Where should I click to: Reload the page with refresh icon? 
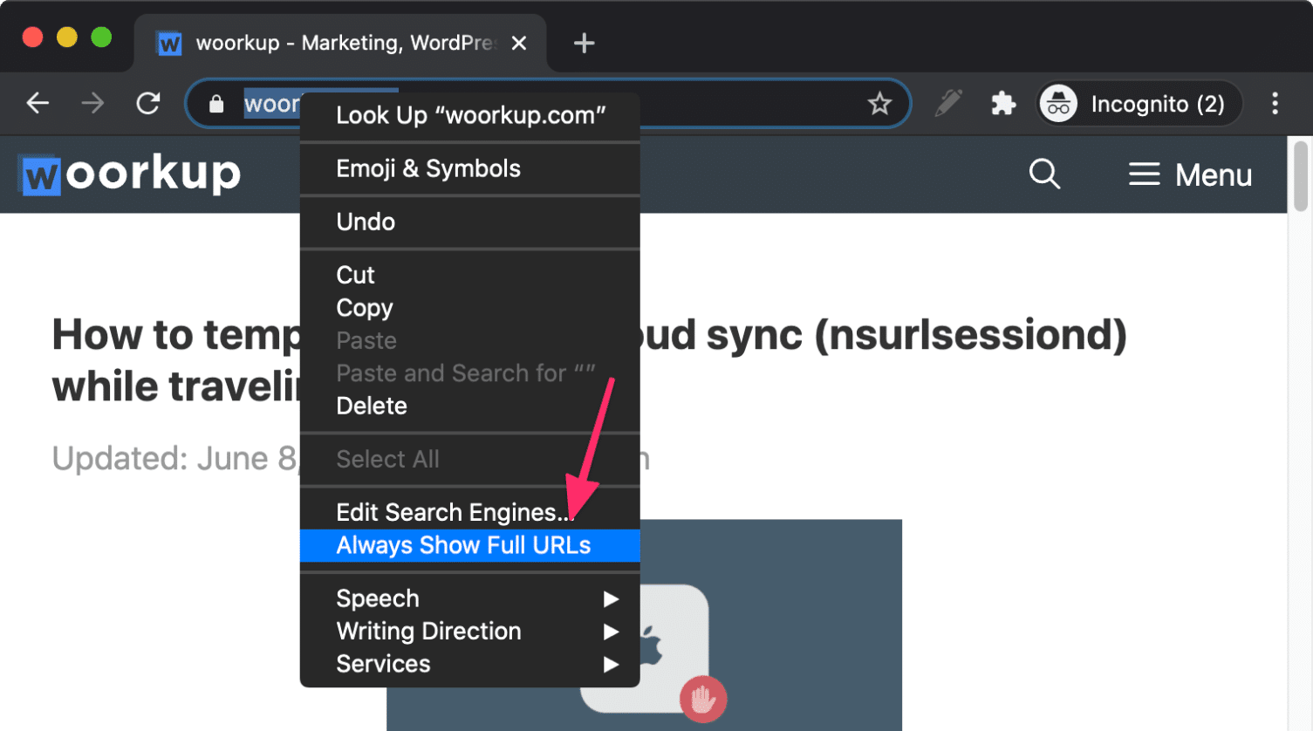coord(148,104)
